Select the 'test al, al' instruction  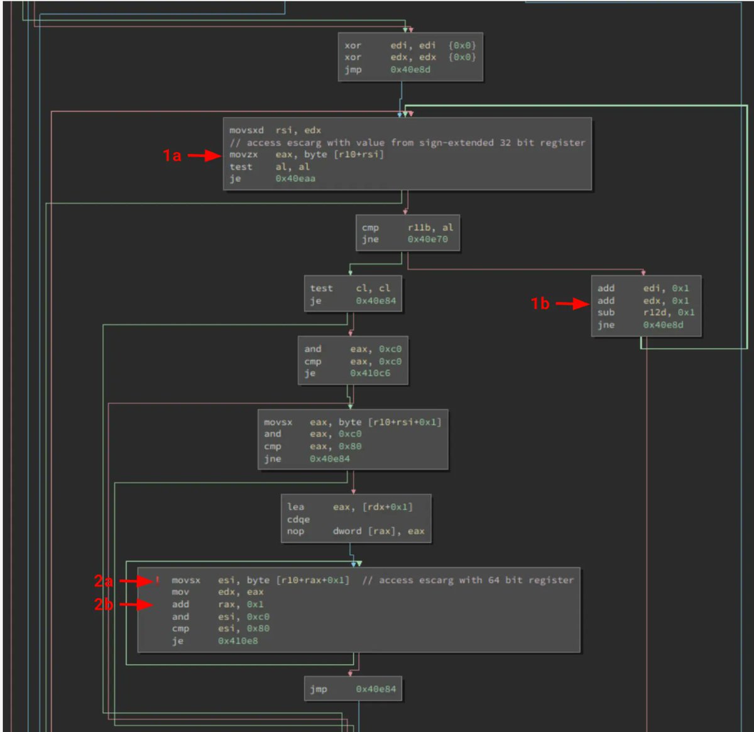pyautogui.click(x=270, y=167)
